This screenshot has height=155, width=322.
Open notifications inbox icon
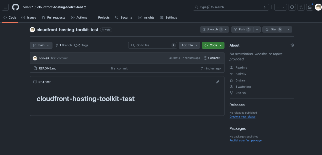(310, 7)
